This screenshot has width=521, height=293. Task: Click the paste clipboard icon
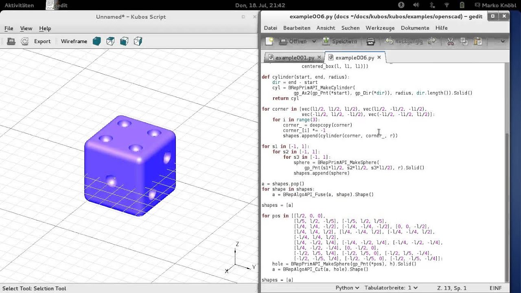point(478,42)
